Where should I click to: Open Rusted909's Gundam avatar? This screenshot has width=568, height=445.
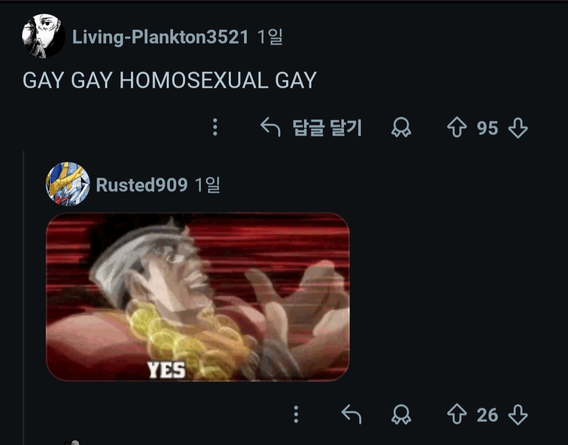click(68, 184)
